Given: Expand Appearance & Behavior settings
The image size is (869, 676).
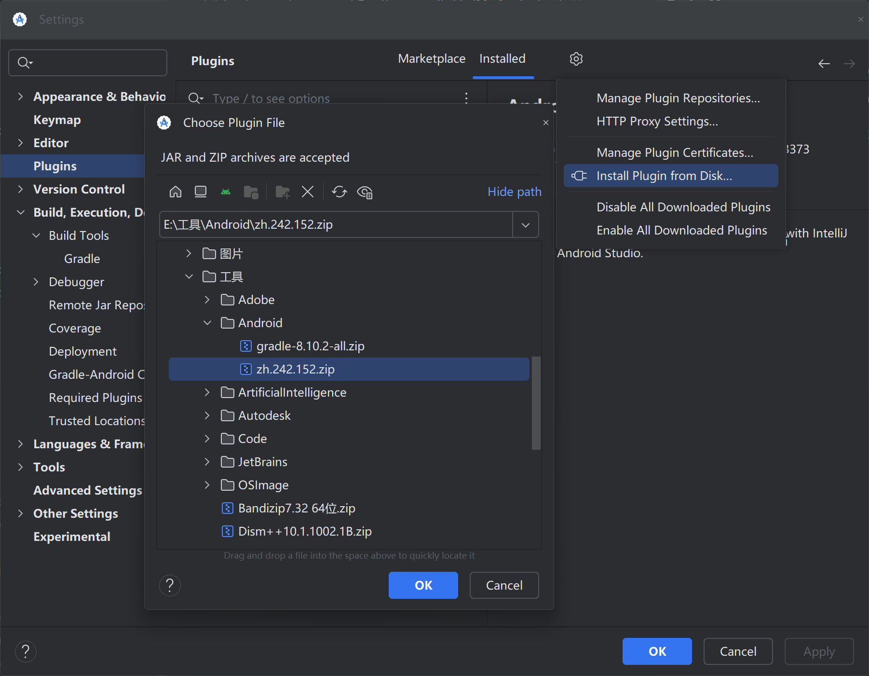Looking at the screenshot, I should tap(20, 97).
